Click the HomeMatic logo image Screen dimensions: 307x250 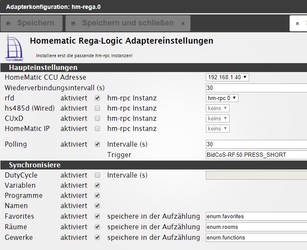[x=14, y=48]
